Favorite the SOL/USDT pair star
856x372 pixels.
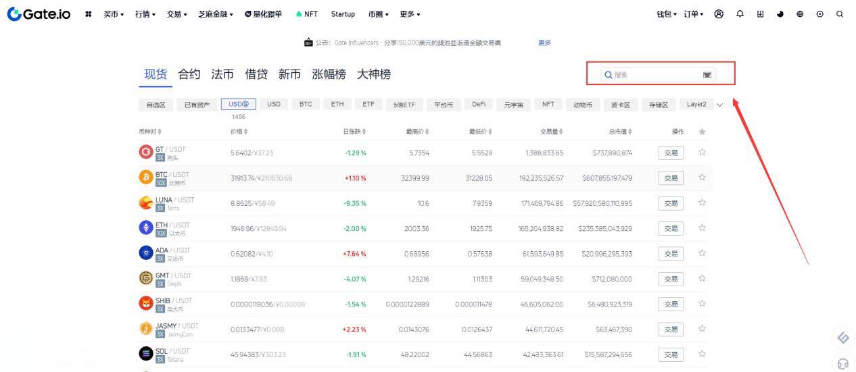(x=702, y=354)
